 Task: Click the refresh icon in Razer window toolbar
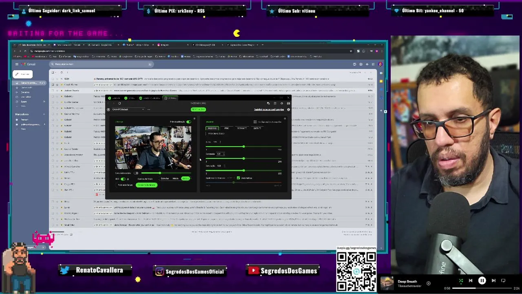(x=119, y=103)
